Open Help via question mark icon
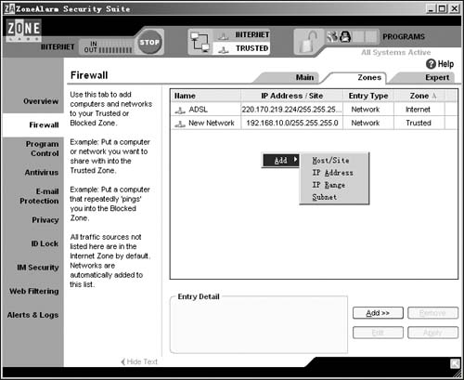 click(431, 64)
